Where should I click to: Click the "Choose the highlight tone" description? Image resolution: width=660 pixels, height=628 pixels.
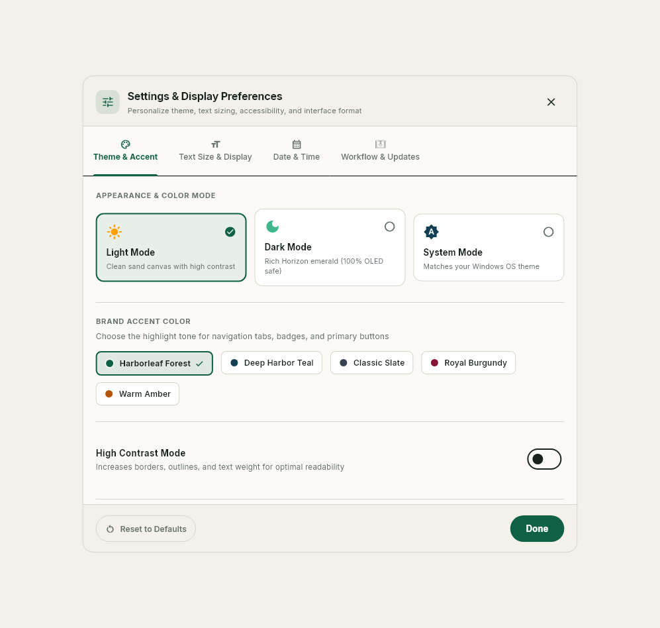(242, 337)
